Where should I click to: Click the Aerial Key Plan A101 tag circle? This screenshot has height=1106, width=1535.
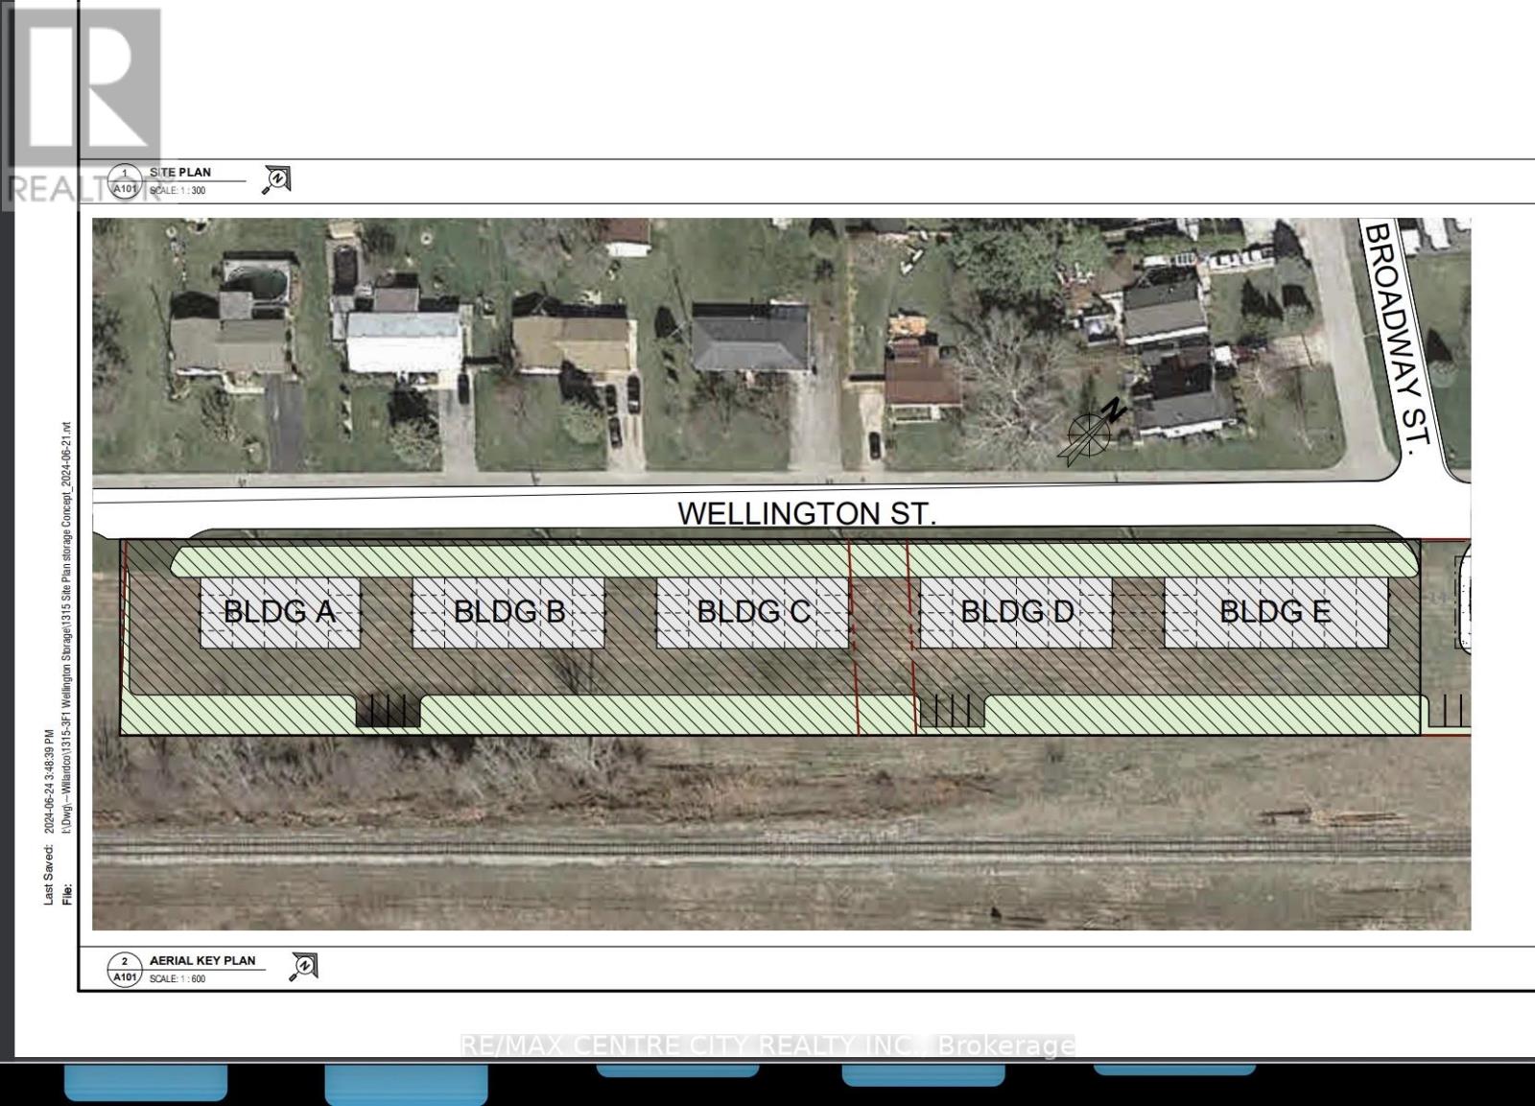click(125, 969)
